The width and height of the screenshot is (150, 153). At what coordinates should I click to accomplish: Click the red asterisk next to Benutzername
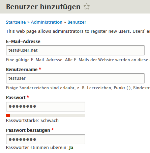pos(40,69)
